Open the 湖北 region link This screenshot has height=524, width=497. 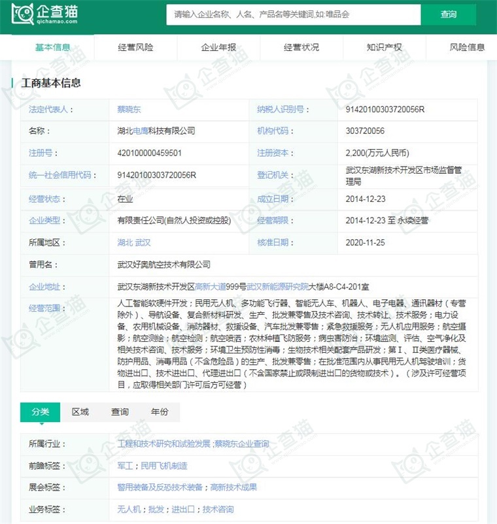click(x=125, y=242)
